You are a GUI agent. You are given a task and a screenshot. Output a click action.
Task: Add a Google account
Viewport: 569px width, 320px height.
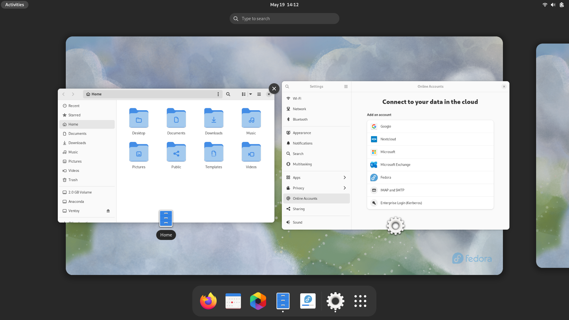tap(430, 127)
